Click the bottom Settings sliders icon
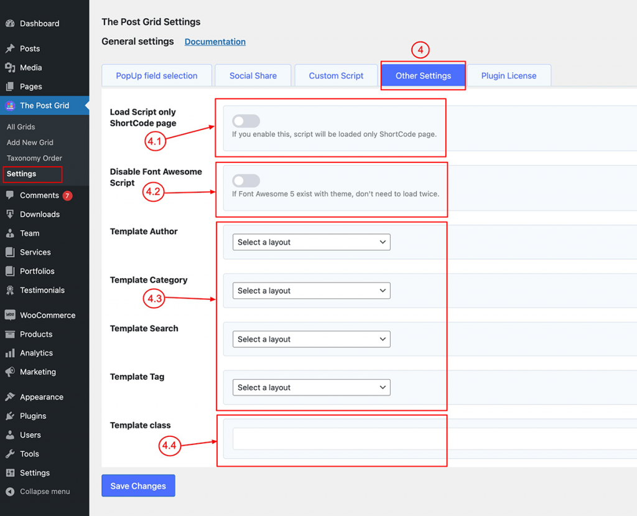Image resolution: width=637 pixels, height=516 pixels. tap(10, 473)
